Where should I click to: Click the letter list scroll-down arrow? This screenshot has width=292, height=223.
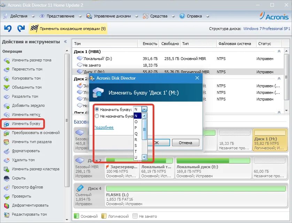[x=144, y=157]
